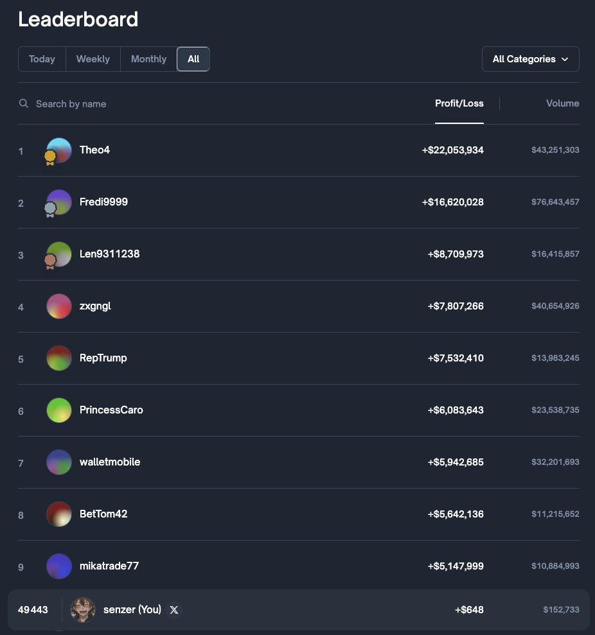Image resolution: width=595 pixels, height=635 pixels.
Task: Click the Leaderboard heading
Action: click(x=78, y=19)
